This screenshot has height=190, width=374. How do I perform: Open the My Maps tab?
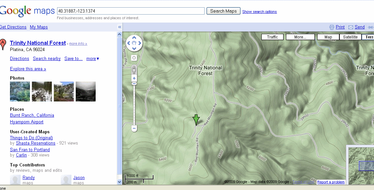coord(39,27)
